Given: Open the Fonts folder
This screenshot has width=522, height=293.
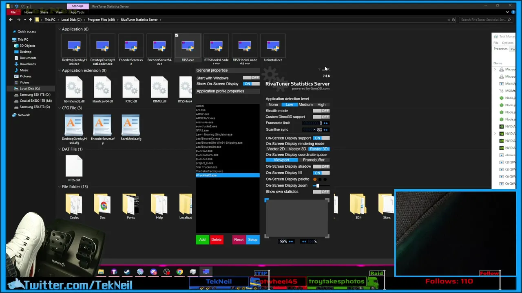Looking at the screenshot, I should tap(131, 204).
